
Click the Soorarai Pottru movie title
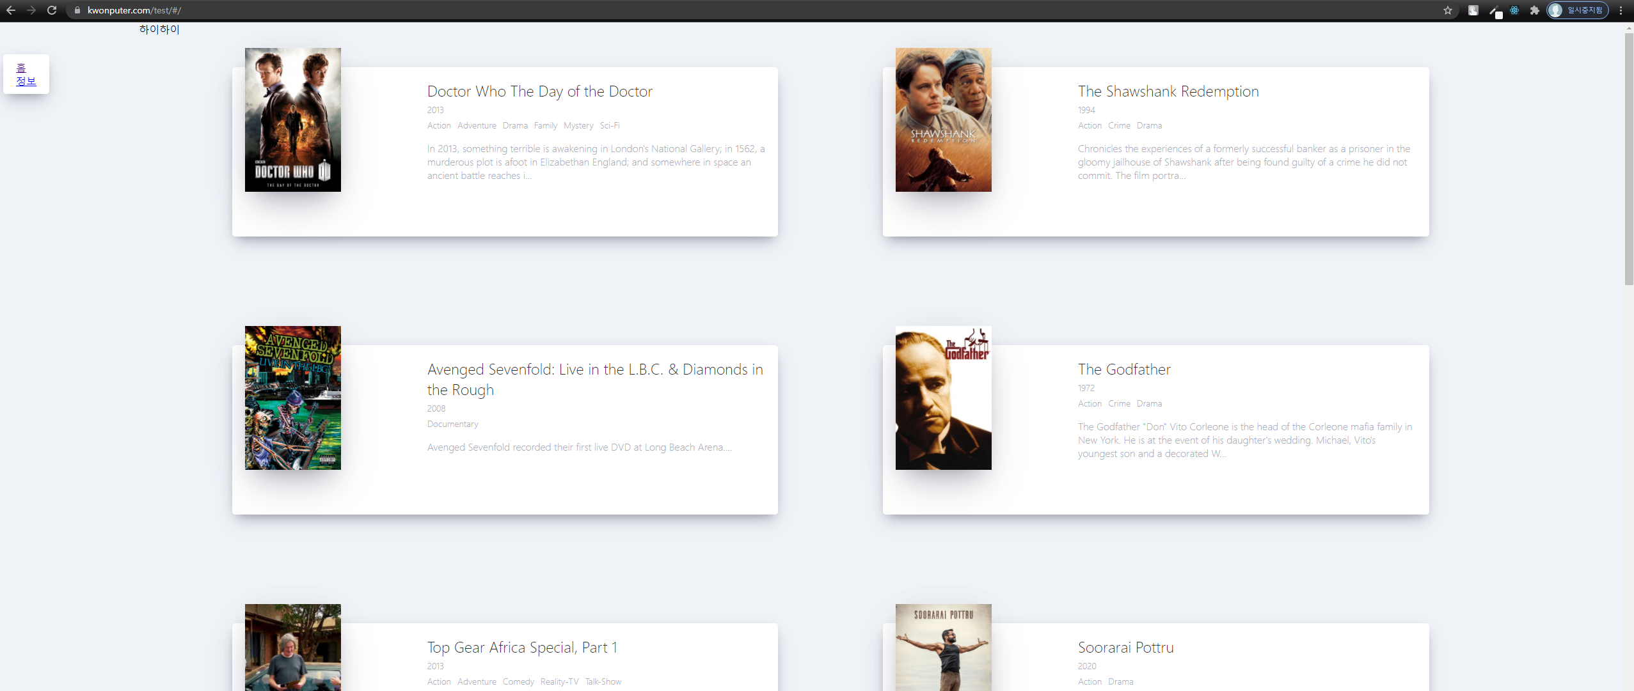coord(1125,648)
